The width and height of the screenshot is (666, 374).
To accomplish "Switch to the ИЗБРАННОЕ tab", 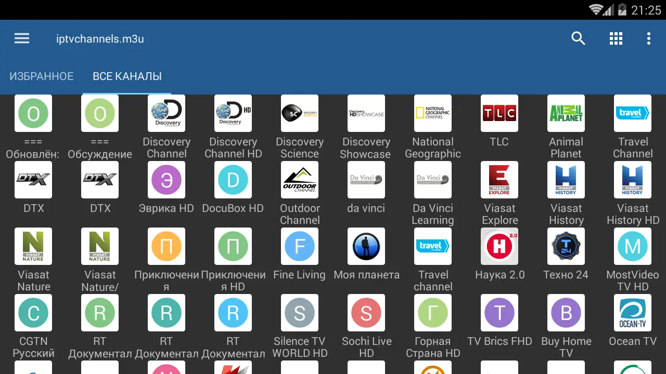I will (42, 76).
